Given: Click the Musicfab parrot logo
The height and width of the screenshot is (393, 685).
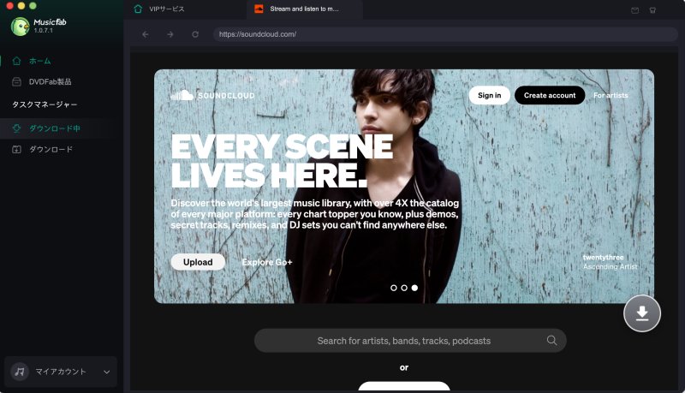Looking at the screenshot, I should point(20,27).
